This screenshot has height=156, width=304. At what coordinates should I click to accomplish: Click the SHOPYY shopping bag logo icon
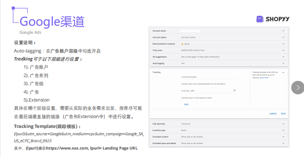[260, 19]
